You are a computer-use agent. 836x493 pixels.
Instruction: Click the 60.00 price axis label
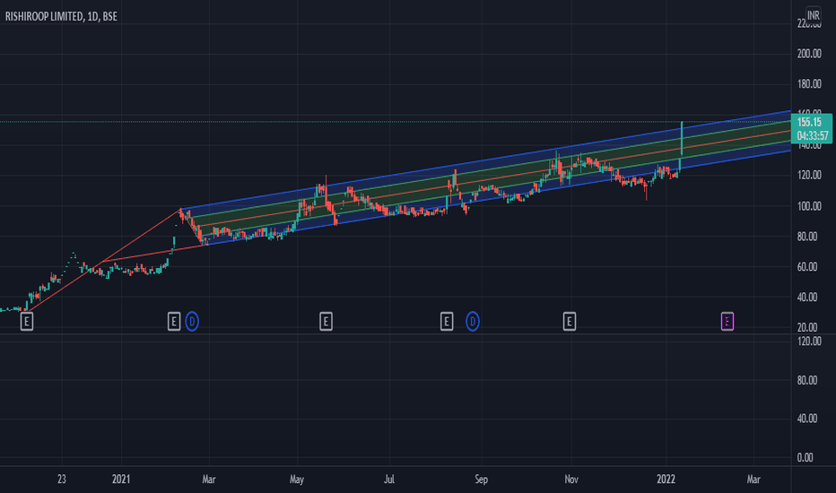click(807, 267)
